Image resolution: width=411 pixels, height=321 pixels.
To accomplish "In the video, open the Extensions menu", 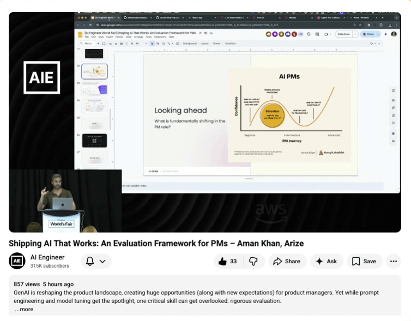I will click(160, 37).
